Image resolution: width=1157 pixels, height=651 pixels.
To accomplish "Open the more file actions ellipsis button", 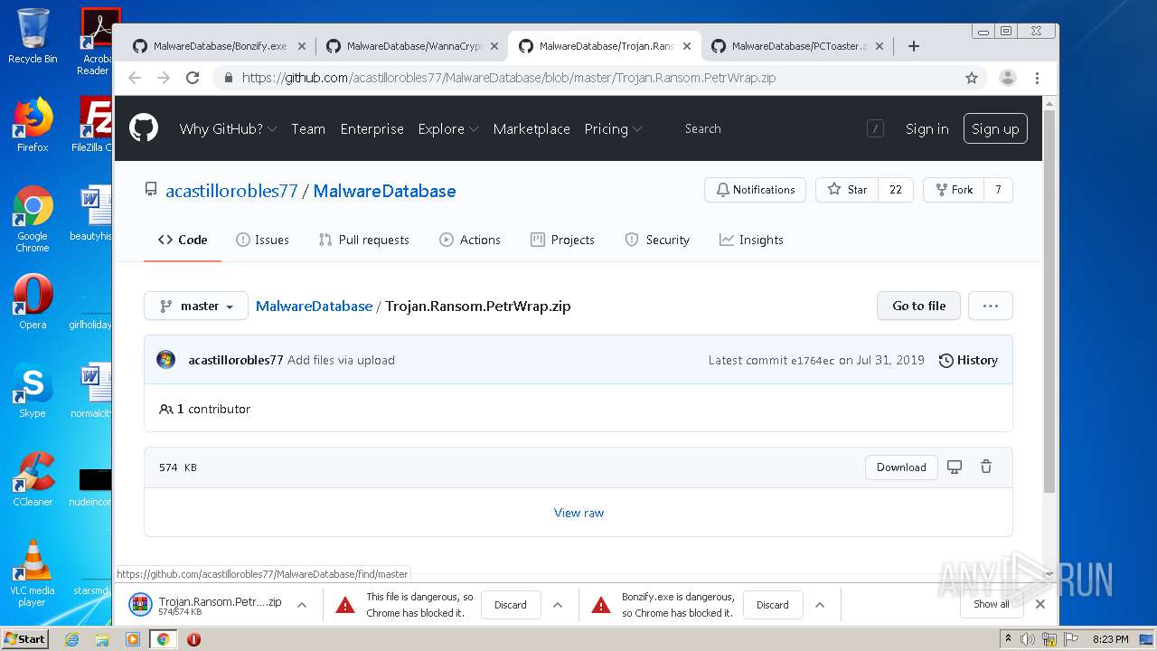I will (x=991, y=306).
